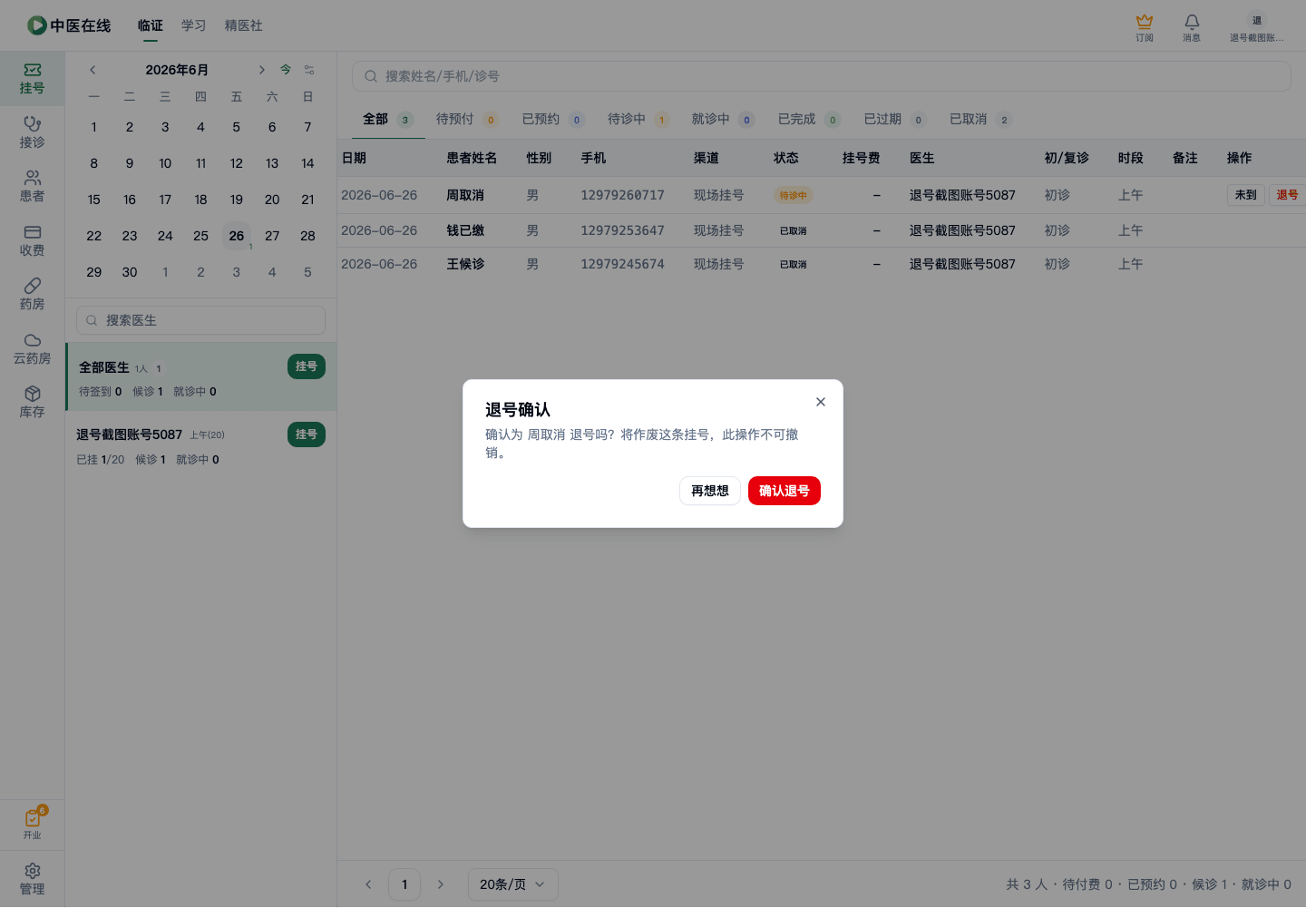
Task: Switch to the 临证 top tab
Action: (151, 25)
